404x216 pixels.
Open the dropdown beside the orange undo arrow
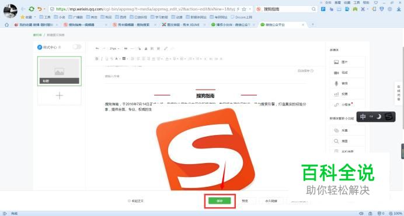pyautogui.click(x=44, y=9)
